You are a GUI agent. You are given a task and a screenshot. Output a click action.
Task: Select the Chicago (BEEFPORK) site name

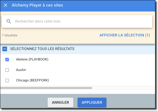pyautogui.click(x=32, y=80)
